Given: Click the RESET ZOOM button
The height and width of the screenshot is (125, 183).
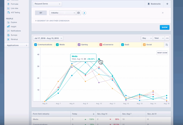Looking at the screenshot, I should tap(162, 53).
